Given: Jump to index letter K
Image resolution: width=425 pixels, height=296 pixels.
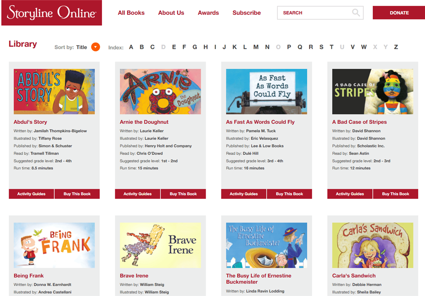Looking at the screenshot, I should pyautogui.click(x=235, y=47).
